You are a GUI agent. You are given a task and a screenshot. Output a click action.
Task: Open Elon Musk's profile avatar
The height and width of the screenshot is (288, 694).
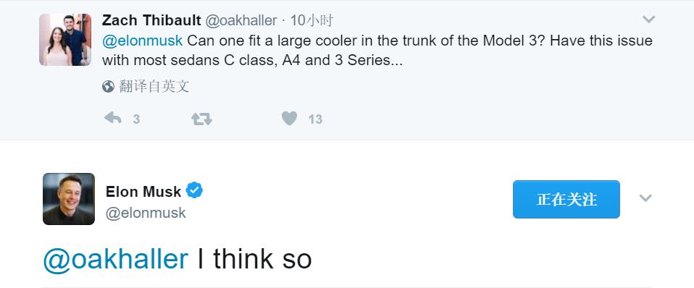click(69, 199)
